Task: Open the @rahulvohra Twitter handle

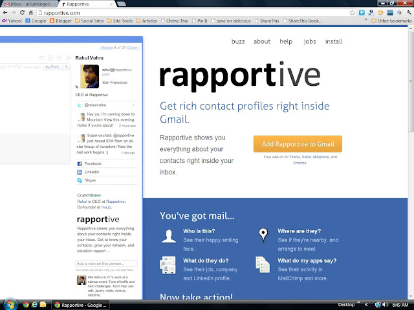Action: (x=95, y=105)
